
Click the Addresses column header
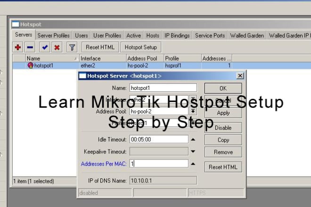[x=217, y=58]
